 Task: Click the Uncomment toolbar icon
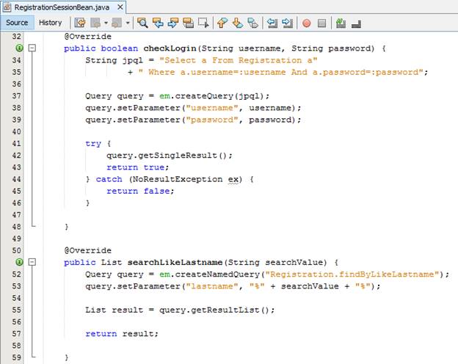[x=357, y=23]
